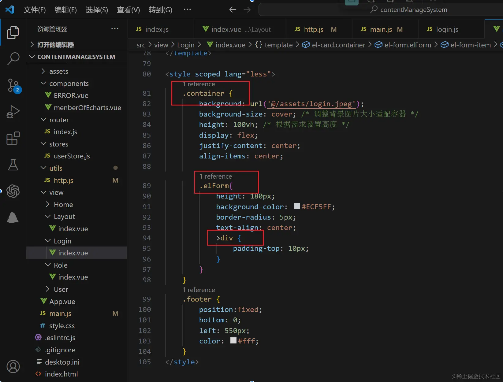The height and width of the screenshot is (382, 503).
Task: Open the mountain-shaped extension icon in activity bar
Action: [x=13, y=217]
